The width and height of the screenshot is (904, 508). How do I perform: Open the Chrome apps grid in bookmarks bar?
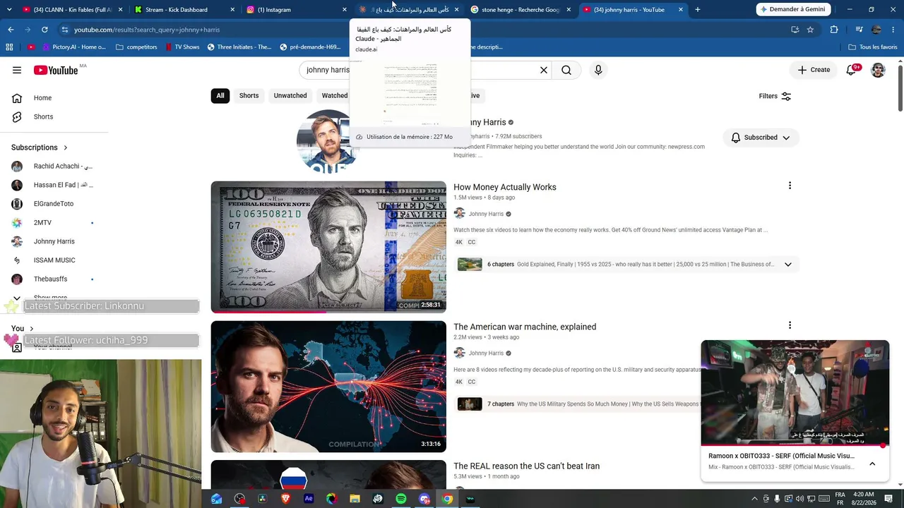pyautogui.click(x=9, y=47)
